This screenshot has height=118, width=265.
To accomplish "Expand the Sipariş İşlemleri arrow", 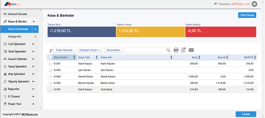I will pyautogui.click(x=33, y=81).
